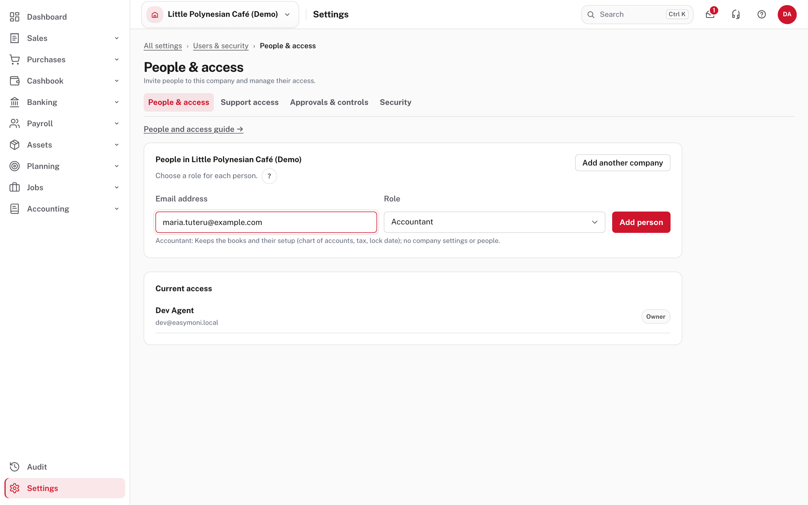Open the Little Polynesian Café company switcher
This screenshot has height=505, width=808.
[220, 14]
